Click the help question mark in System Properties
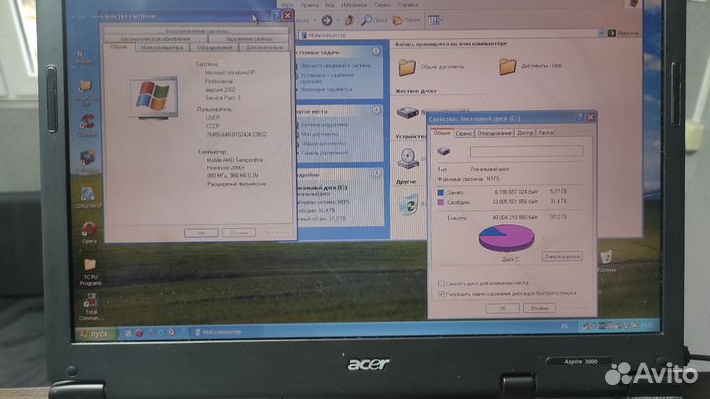This screenshot has width=710, height=399. (x=276, y=16)
